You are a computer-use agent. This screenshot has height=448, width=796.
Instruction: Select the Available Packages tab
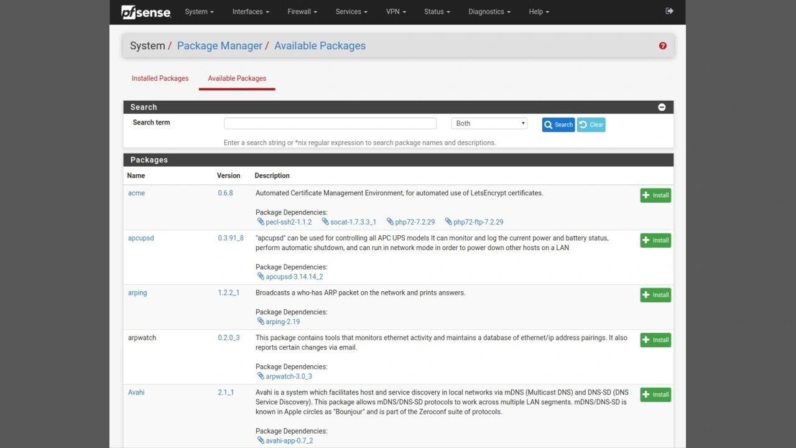point(237,78)
